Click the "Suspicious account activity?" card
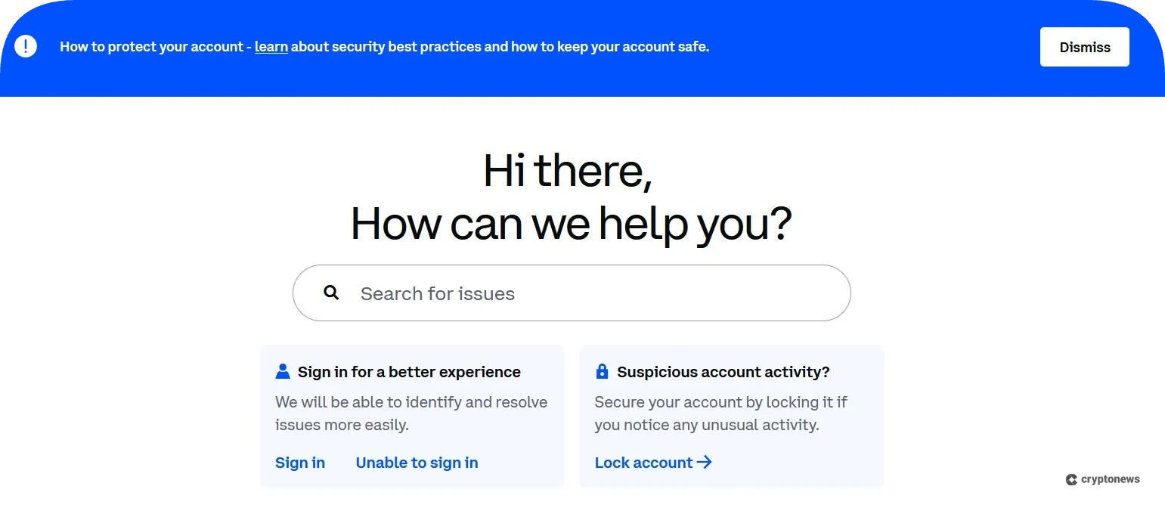This screenshot has height=508, width=1165. [731, 417]
